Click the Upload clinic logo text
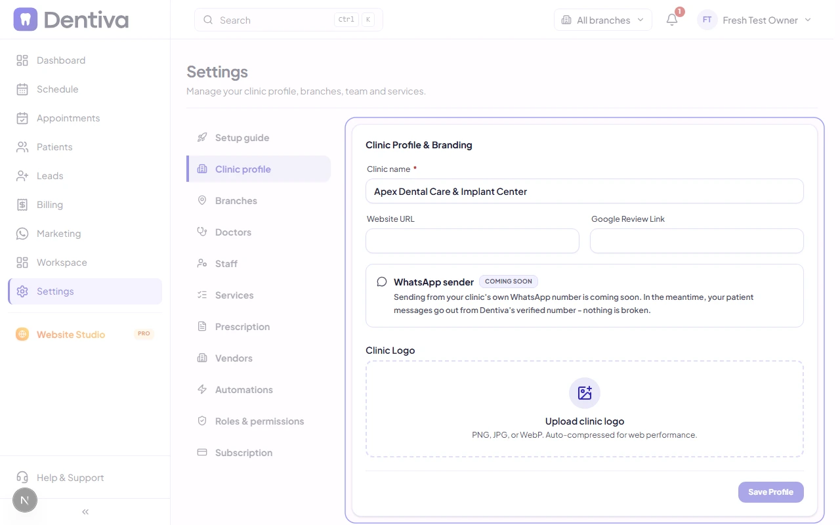This screenshot has height=525, width=840. click(x=585, y=421)
